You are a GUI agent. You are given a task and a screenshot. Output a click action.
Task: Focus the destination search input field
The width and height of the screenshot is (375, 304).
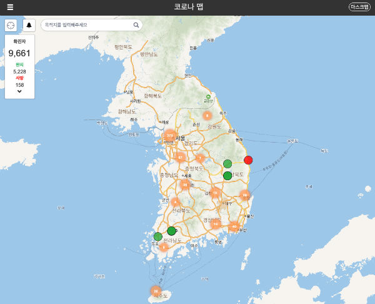pyautogui.click(x=86, y=25)
